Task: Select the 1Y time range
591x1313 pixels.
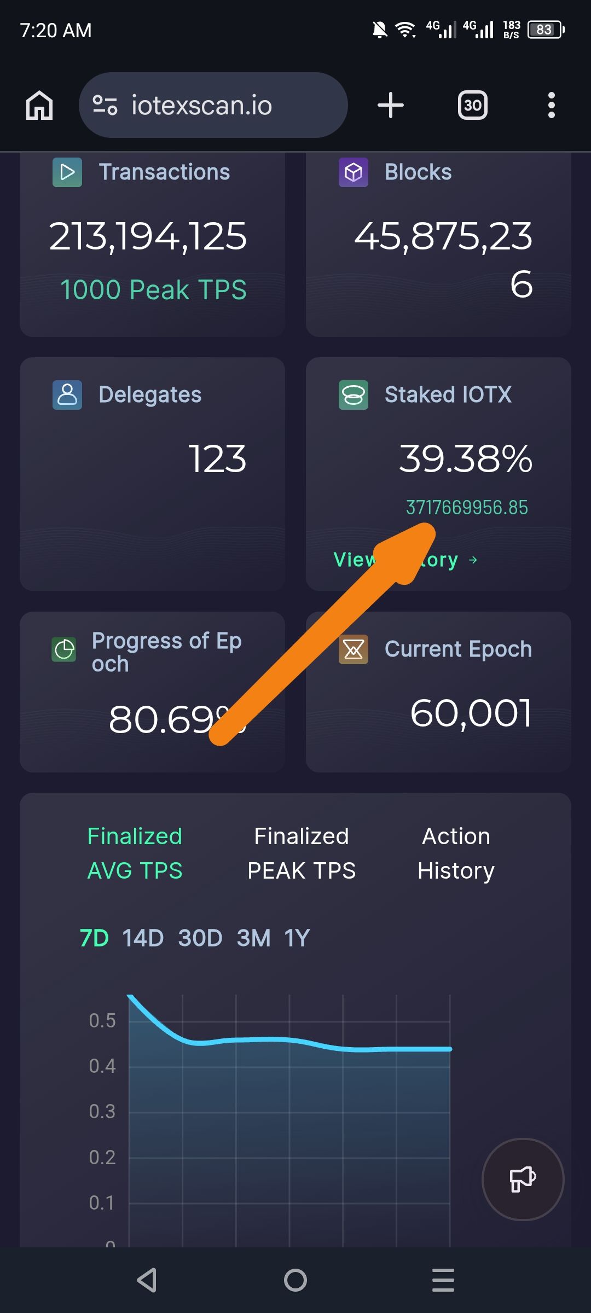Action: (297, 938)
